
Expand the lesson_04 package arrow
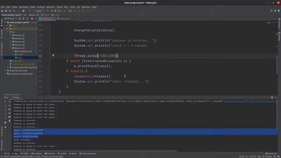tap(10, 45)
